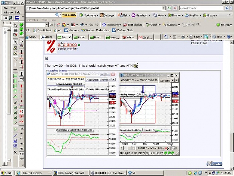Toggle the red step line chart type button

pos(21,121)
